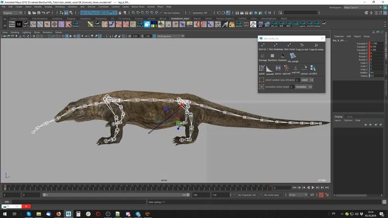Click the NonZero icon in skin tools
388x218 pixels.
coord(272,56)
